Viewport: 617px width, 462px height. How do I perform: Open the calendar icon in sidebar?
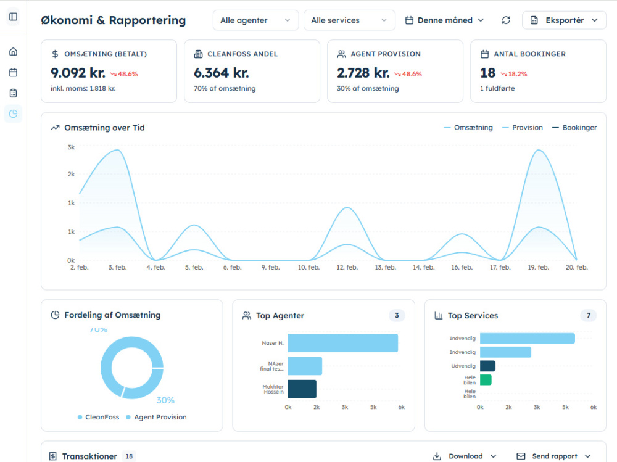(x=13, y=72)
